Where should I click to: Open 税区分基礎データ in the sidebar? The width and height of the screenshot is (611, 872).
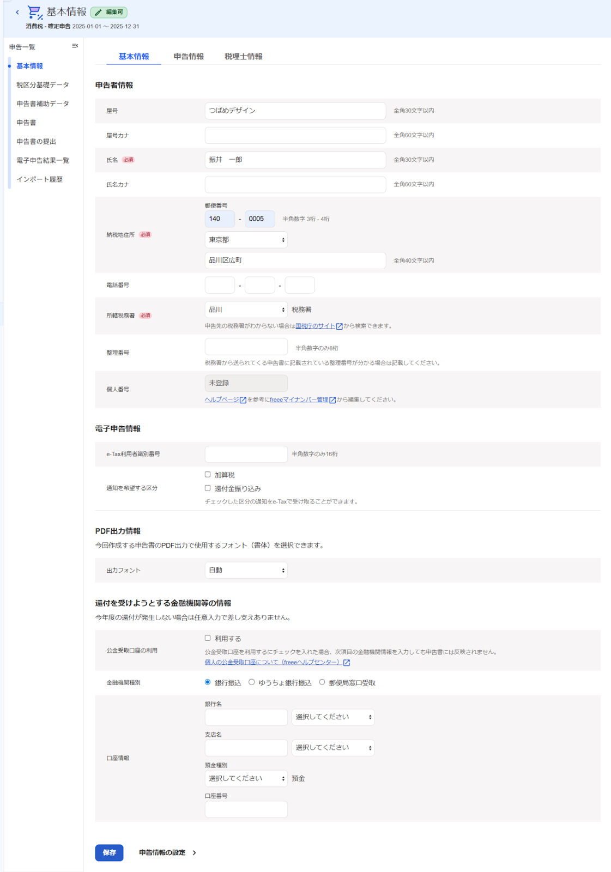pyautogui.click(x=43, y=85)
